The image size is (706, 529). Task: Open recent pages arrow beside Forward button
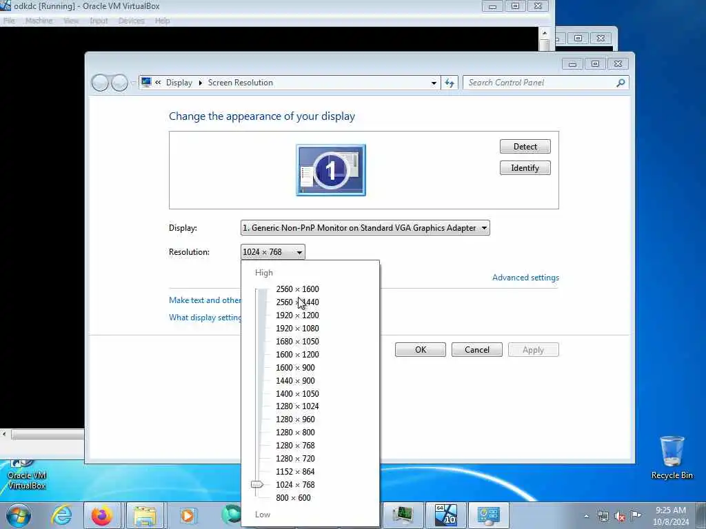click(x=133, y=83)
